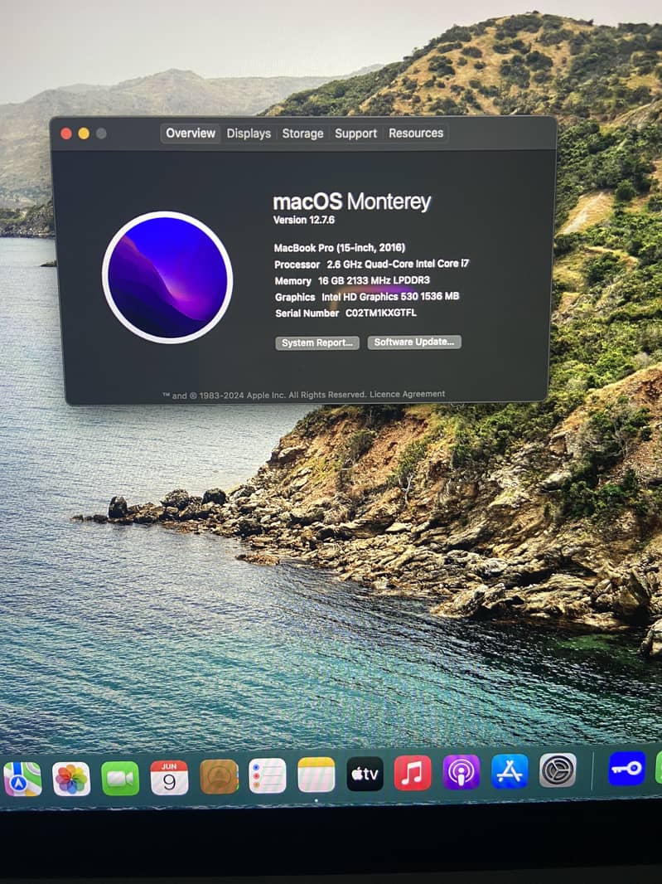This screenshot has height=884, width=662.
Task: Go to the Resources tab
Action: pos(416,133)
